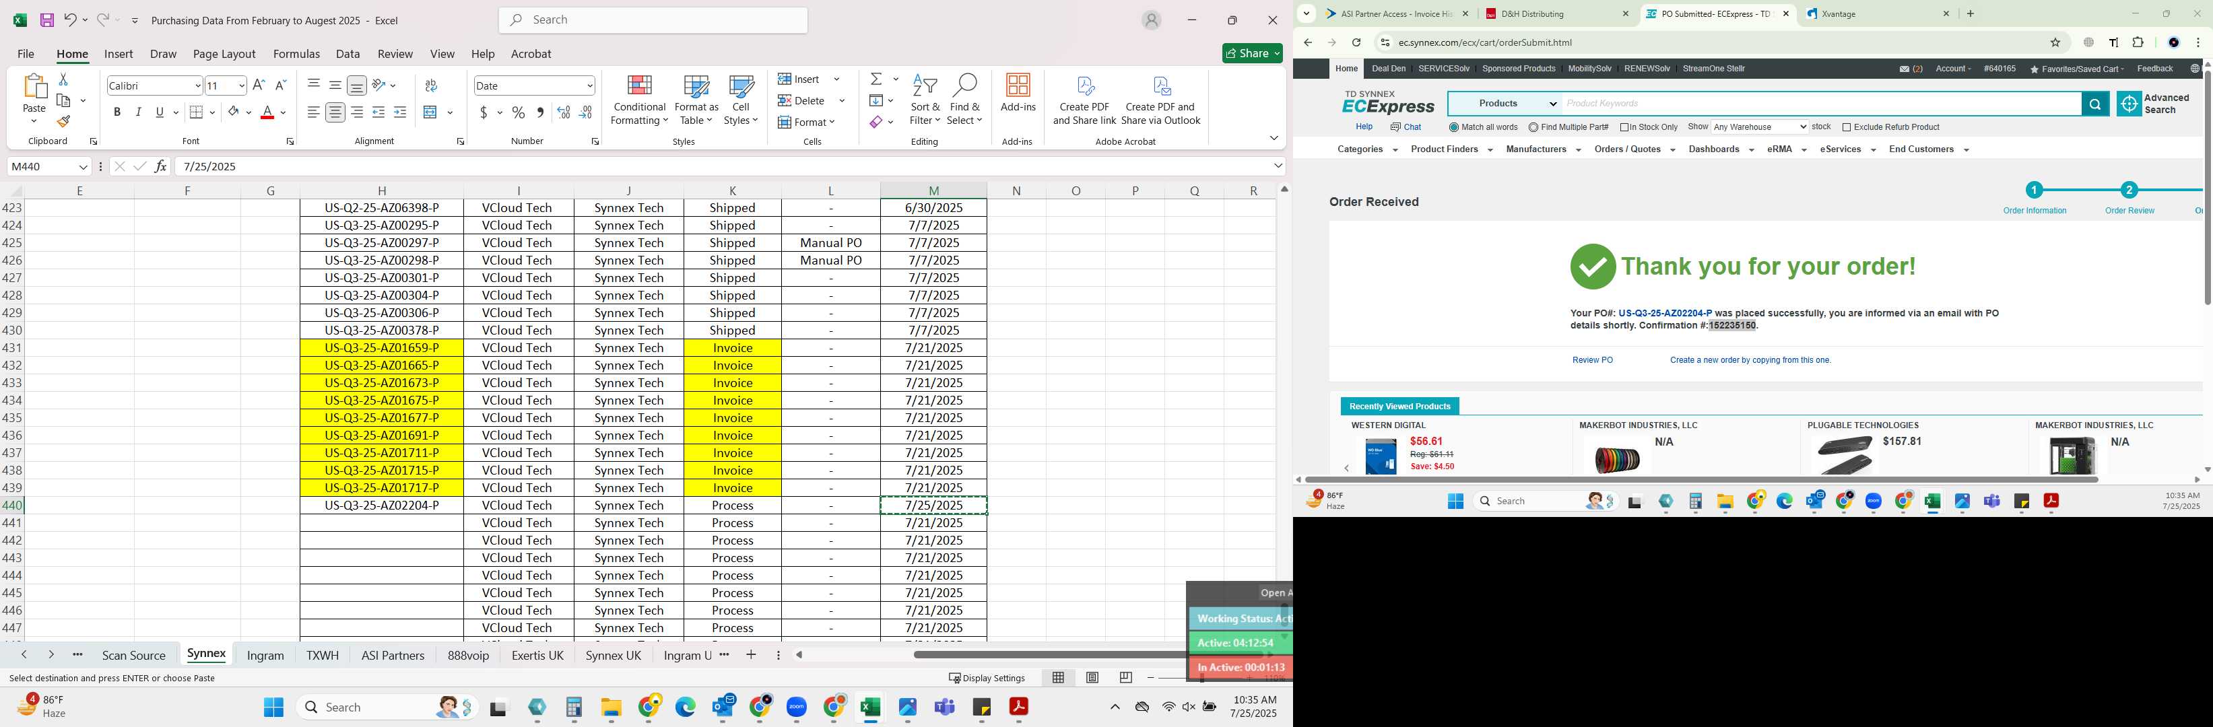Click Create a new order by copying link
2213x727 pixels.
tap(1750, 361)
